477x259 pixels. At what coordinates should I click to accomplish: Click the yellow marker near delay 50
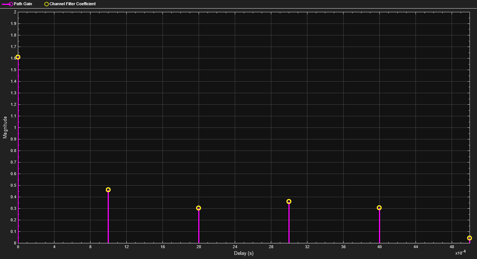point(470,238)
